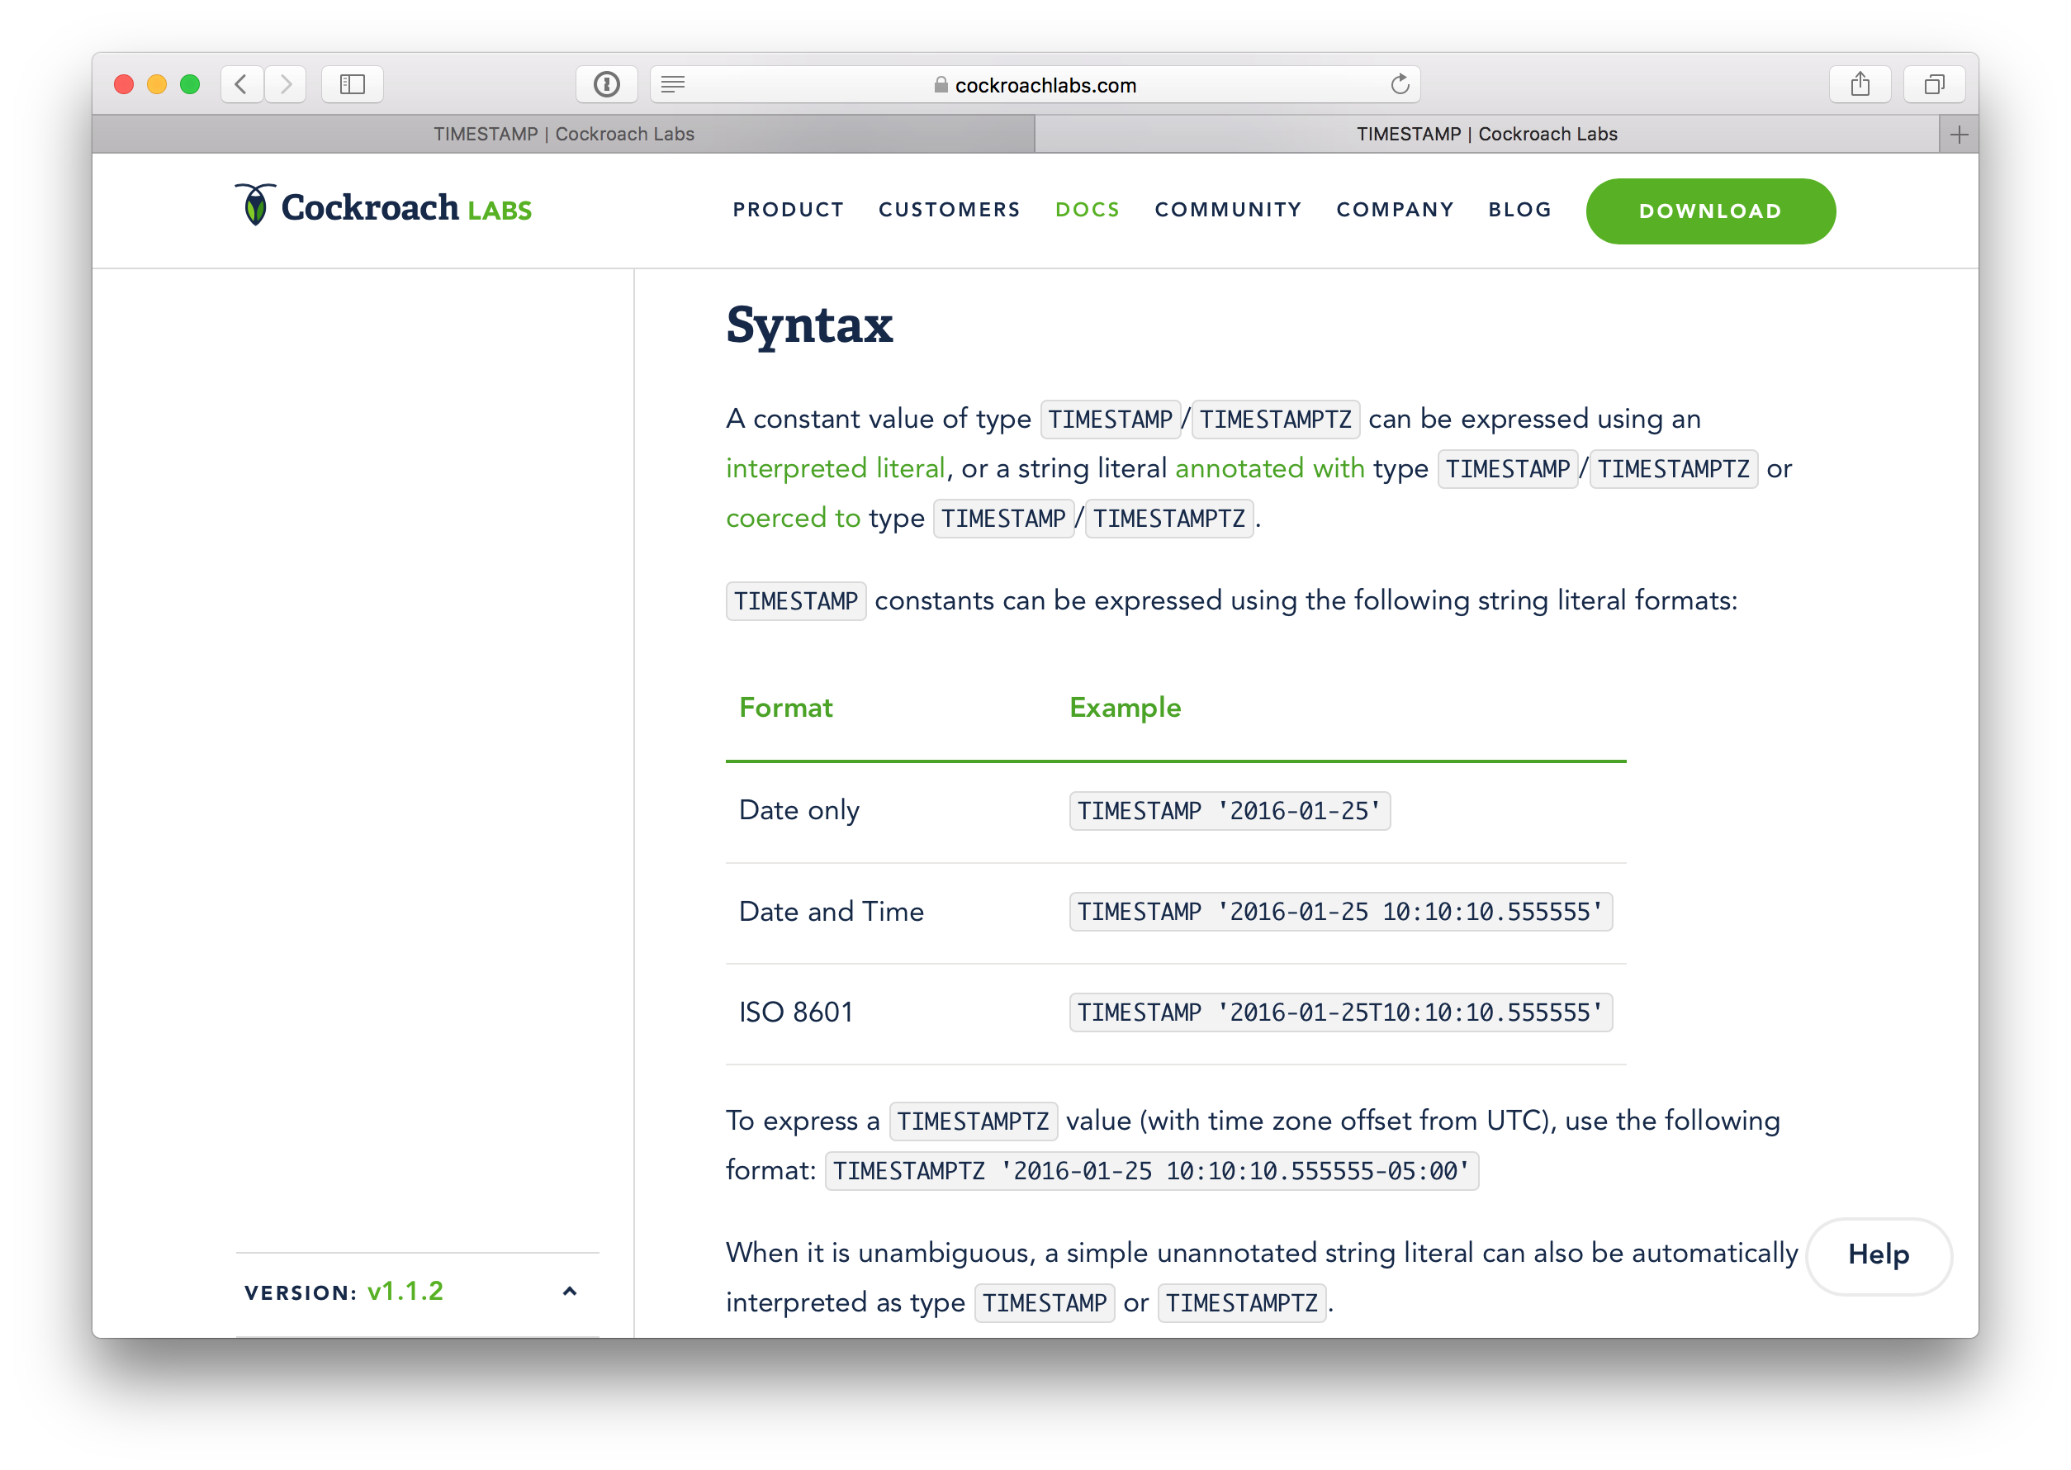Open the Share menu icon
Viewport: 2071px width, 1470px height.
tap(1860, 84)
